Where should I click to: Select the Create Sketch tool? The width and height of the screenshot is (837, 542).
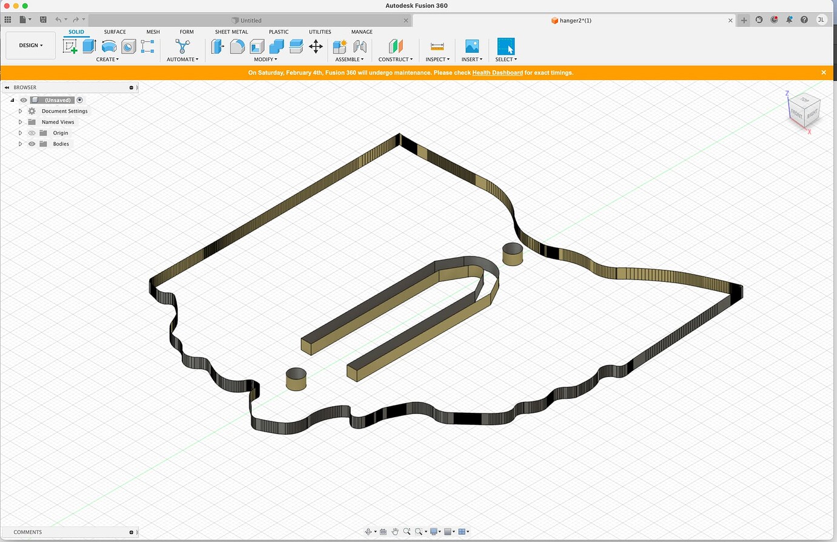tap(70, 46)
